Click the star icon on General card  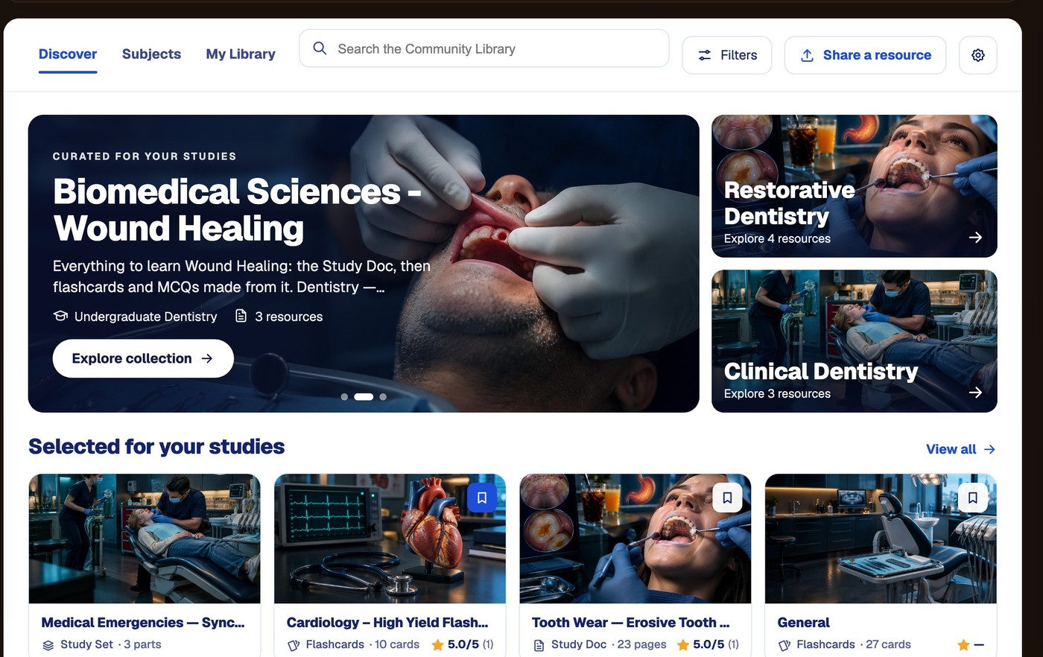[963, 644]
